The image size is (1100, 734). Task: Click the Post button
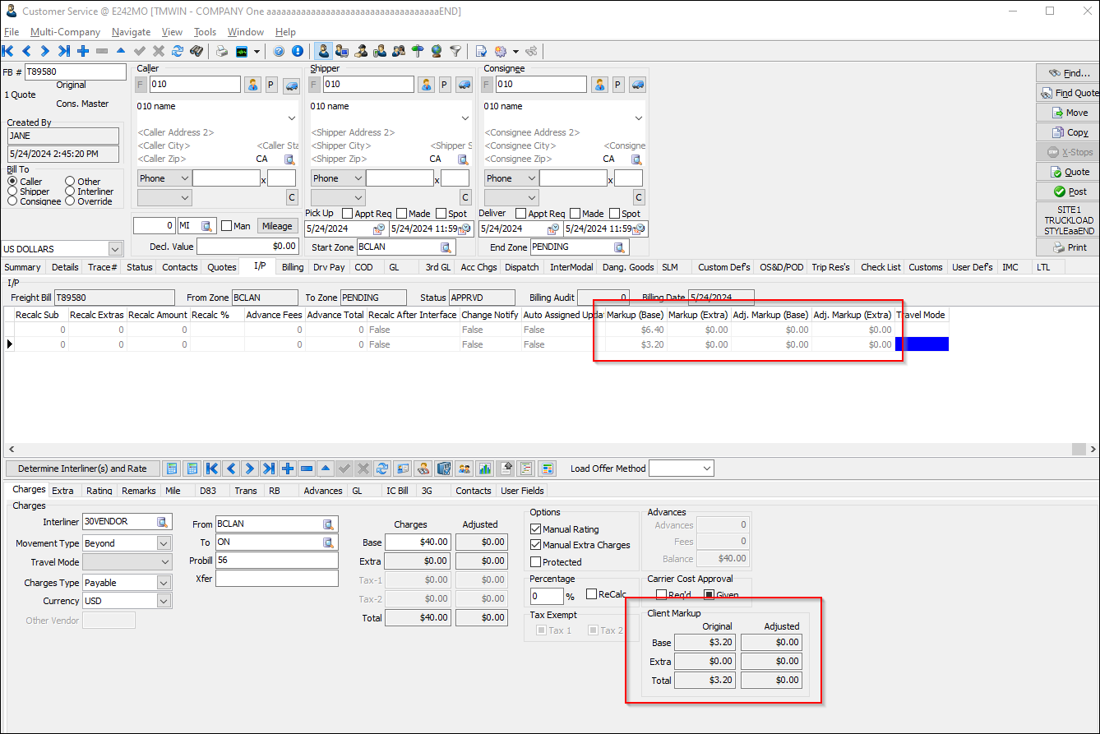pyautogui.click(x=1067, y=192)
